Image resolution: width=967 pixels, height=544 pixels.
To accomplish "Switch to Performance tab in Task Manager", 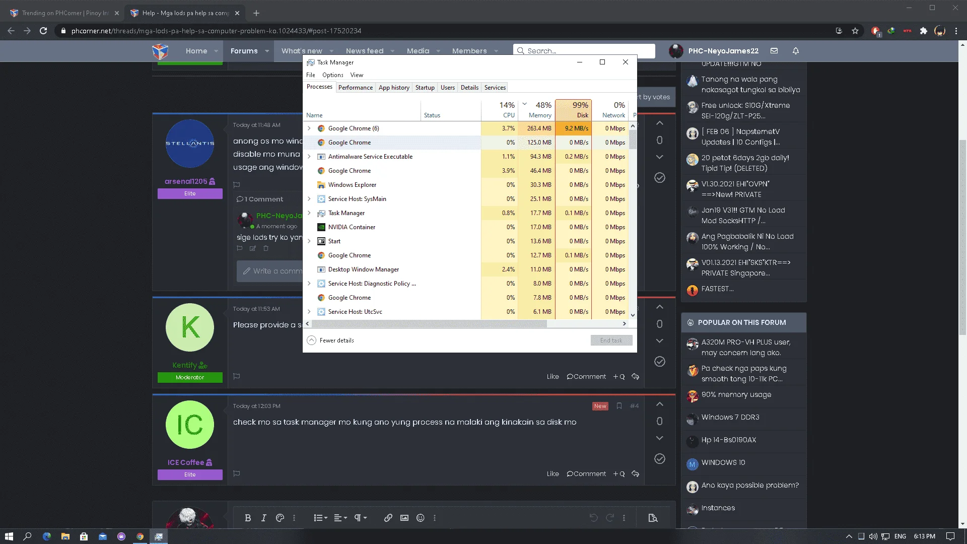I will click(x=356, y=88).
